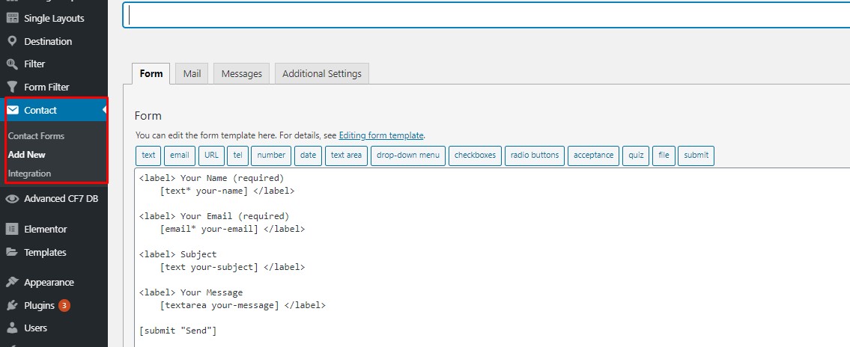Insert a drop-down menu tag
This screenshot has width=850, height=347.
click(408, 156)
